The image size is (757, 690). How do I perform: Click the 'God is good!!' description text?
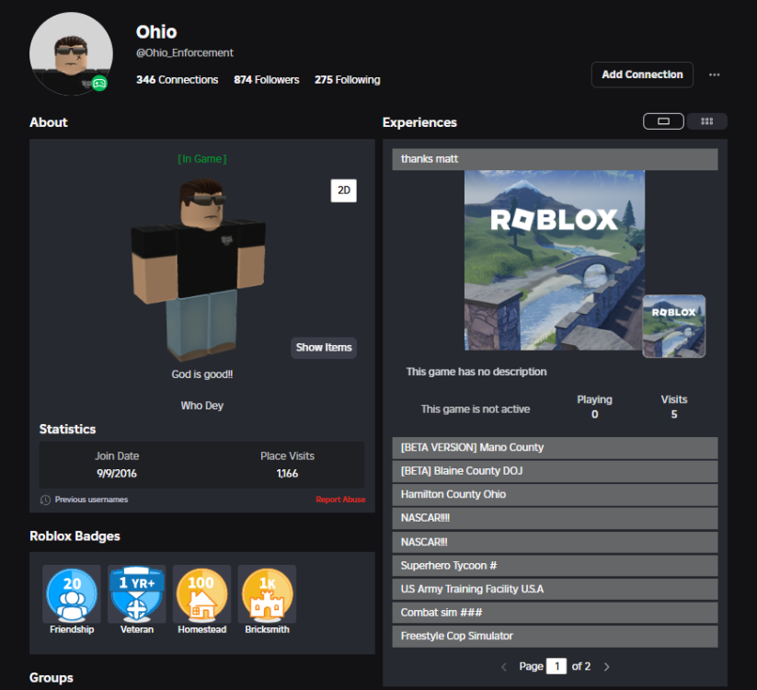[x=201, y=374]
